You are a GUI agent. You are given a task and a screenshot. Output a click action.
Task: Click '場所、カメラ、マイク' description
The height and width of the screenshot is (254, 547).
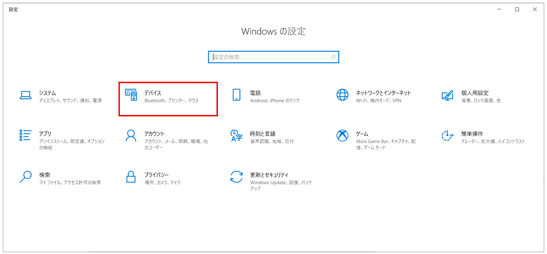click(162, 182)
